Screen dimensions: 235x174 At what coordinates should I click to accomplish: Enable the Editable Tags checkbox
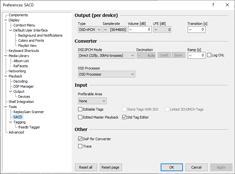(80, 109)
